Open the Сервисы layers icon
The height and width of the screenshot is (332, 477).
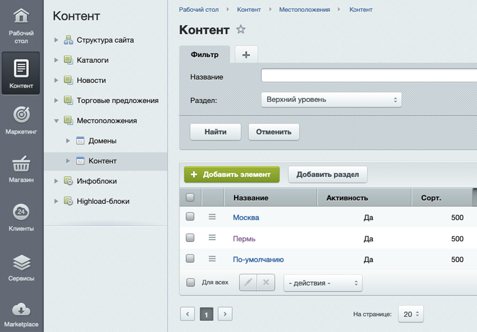click(x=21, y=262)
